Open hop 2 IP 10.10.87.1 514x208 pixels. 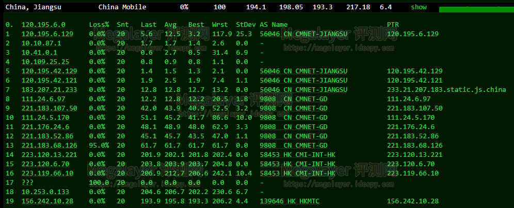[x=41, y=43]
